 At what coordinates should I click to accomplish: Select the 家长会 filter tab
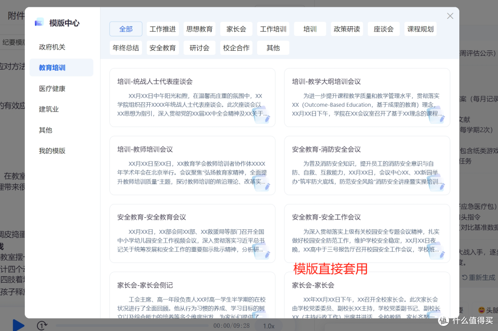click(x=236, y=29)
